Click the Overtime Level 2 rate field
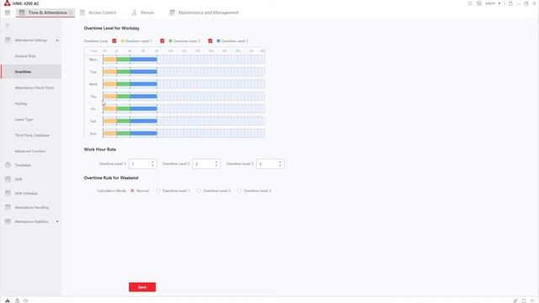The image size is (539, 303). coord(206,164)
